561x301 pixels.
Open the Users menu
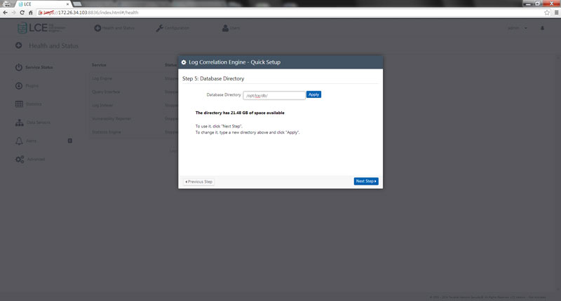click(x=231, y=28)
